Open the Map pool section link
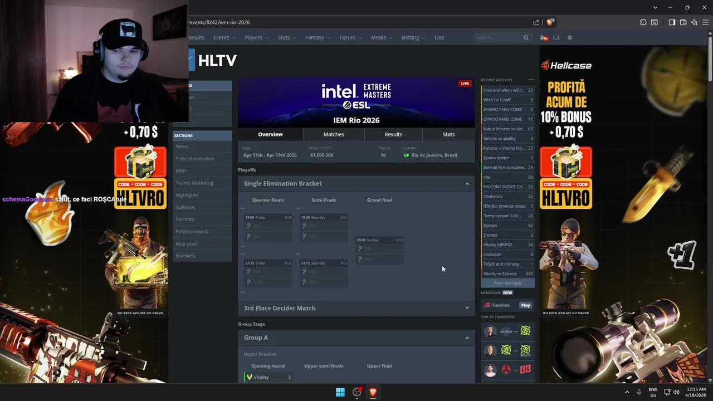Image resolution: width=713 pixels, height=401 pixels. click(x=186, y=244)
